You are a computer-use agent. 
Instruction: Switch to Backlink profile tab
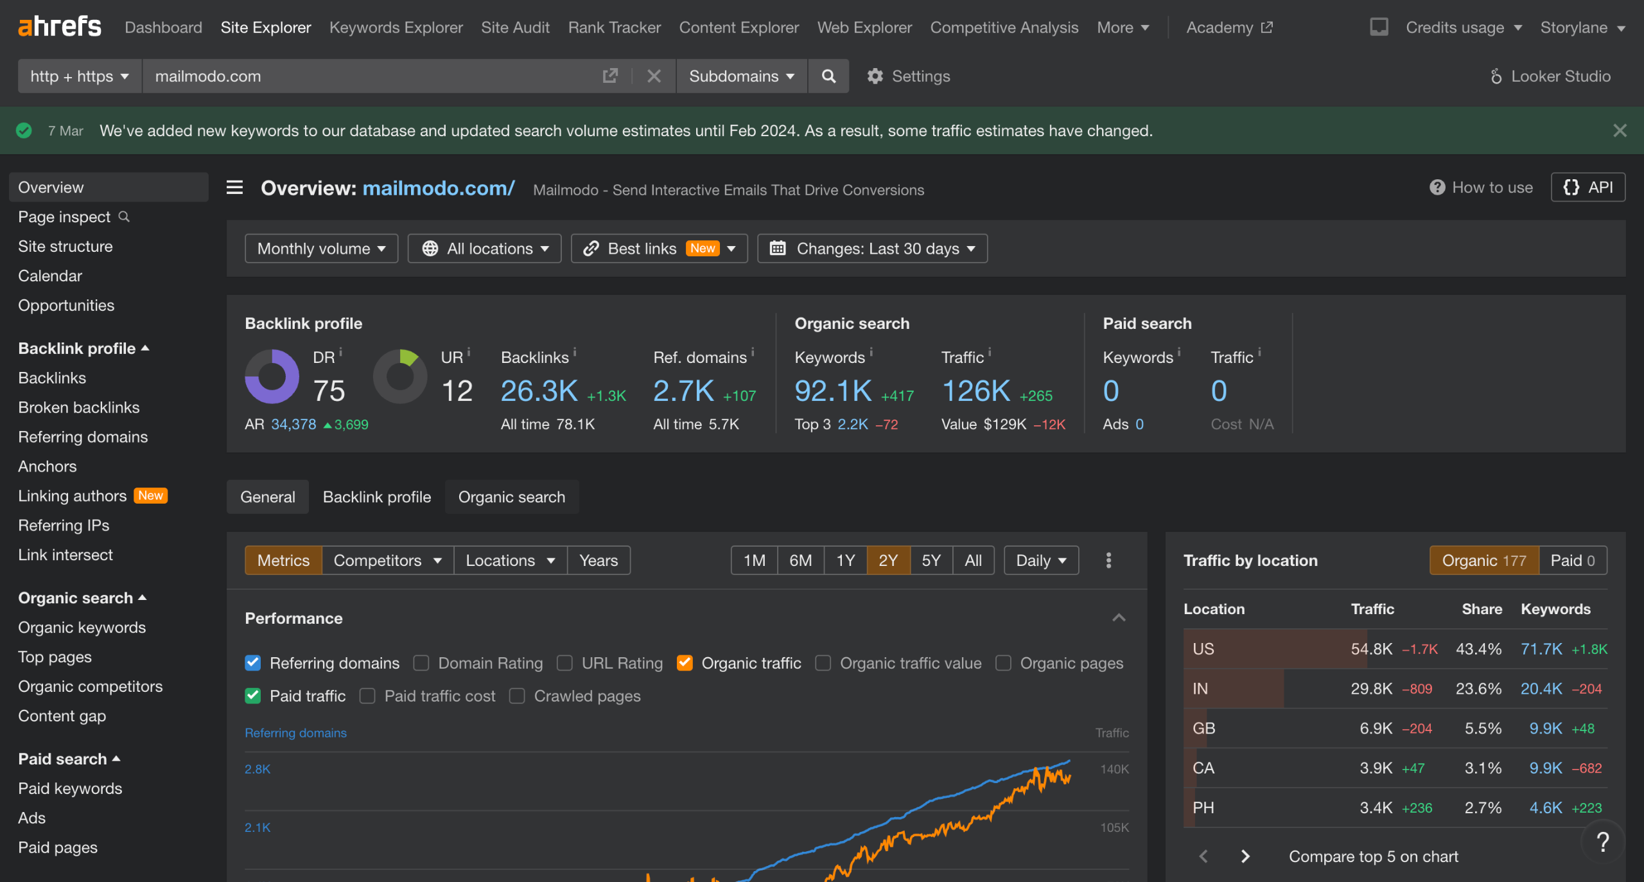377,497
